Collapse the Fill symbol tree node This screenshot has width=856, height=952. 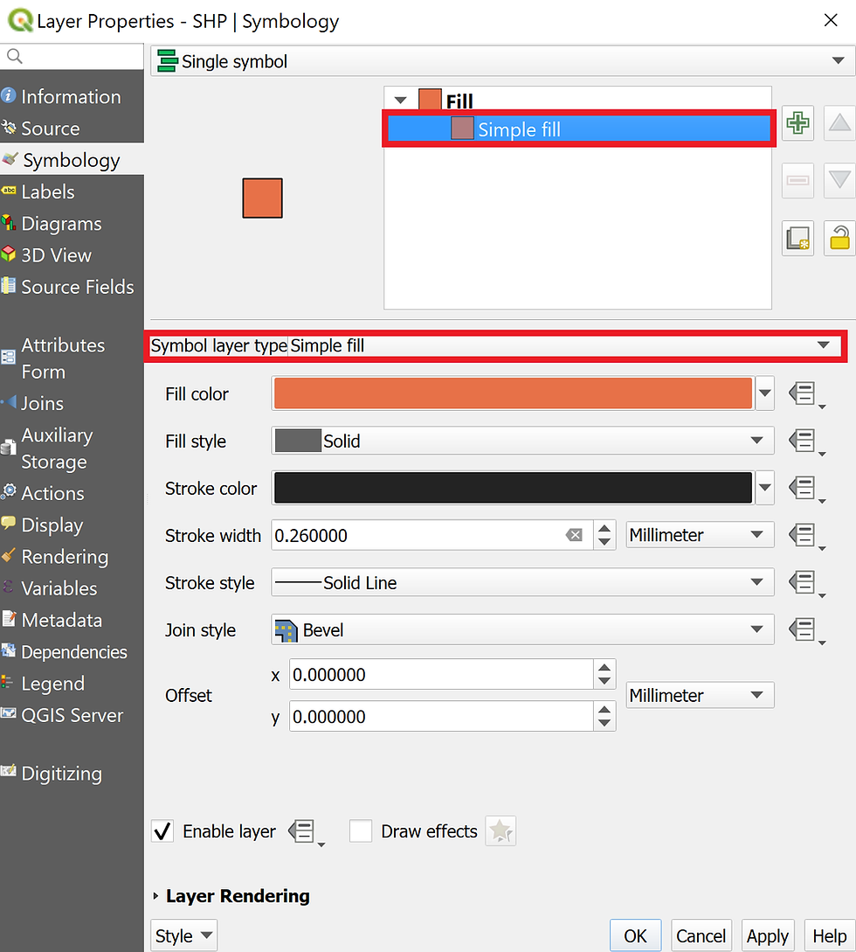[x=400, y=101]
